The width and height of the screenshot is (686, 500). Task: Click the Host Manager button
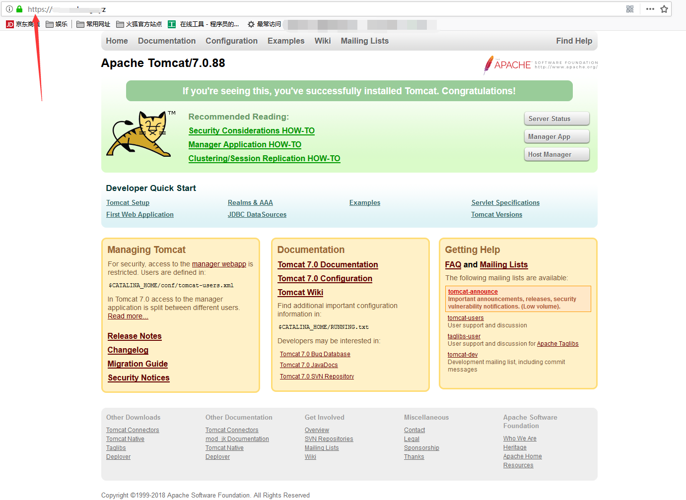[x=557, y=154]
